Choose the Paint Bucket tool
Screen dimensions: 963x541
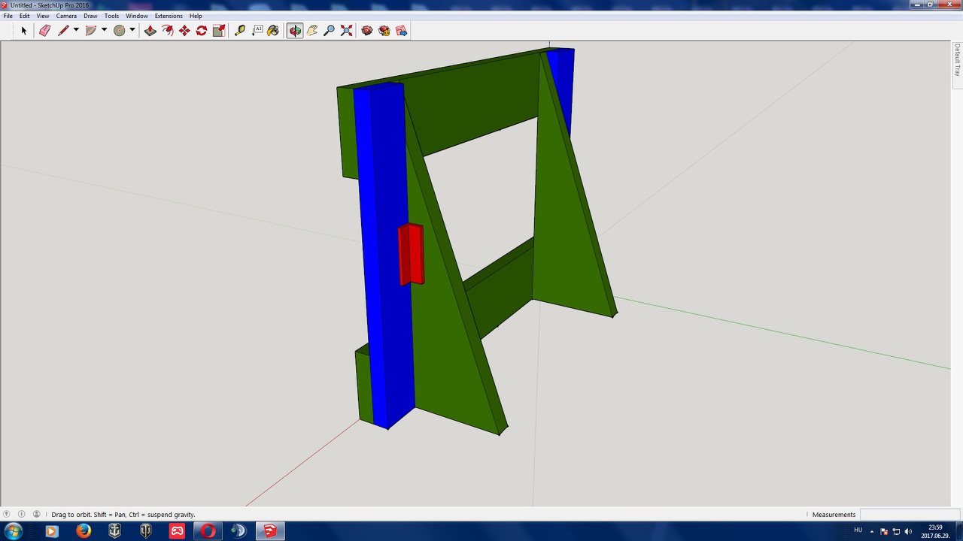[273, 31]
